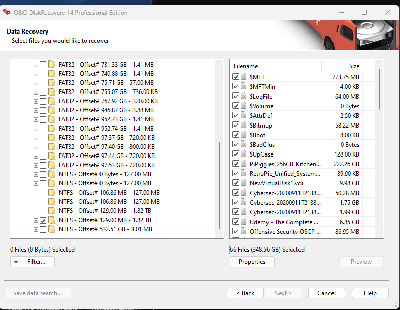Image resolution: width=400 pixels, height=310 pixels.
Task: Click the file icon next to 50.28 MB Cybersec file
Action: click(x=244, y=193)
